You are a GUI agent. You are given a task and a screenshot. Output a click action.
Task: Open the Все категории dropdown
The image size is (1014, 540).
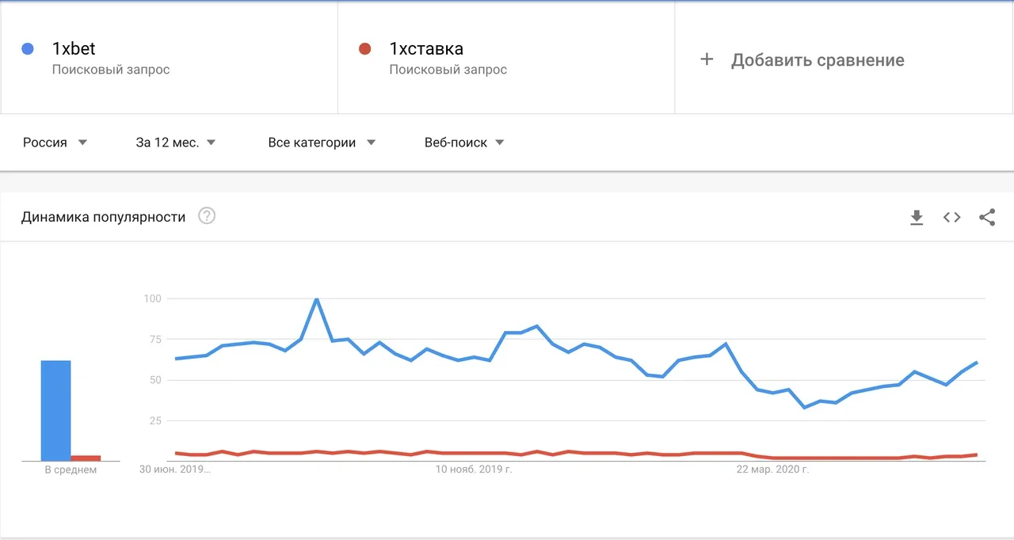click(x=322, y=143)
